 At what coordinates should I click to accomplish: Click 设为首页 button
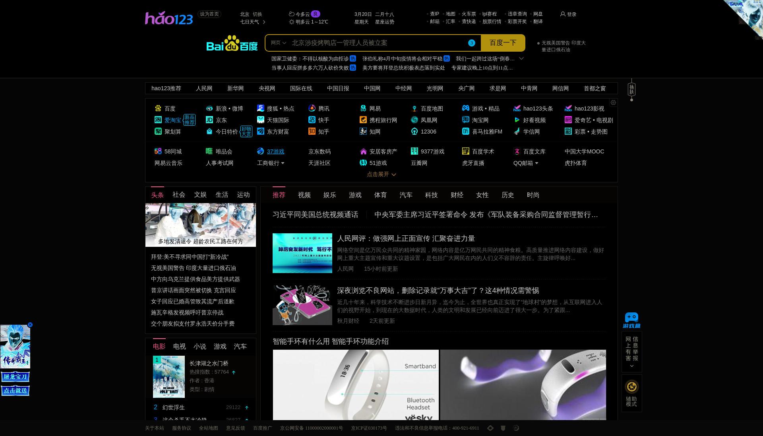pos(209,14)
